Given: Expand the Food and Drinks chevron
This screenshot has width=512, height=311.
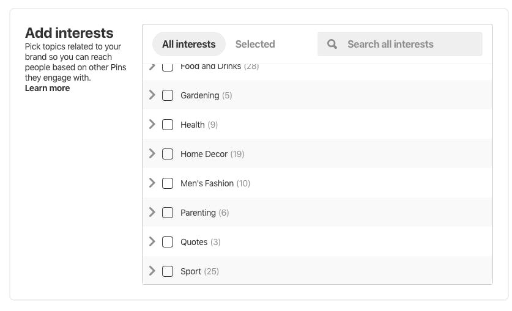Looking at the screenshot, I should (x=152, y=67).
